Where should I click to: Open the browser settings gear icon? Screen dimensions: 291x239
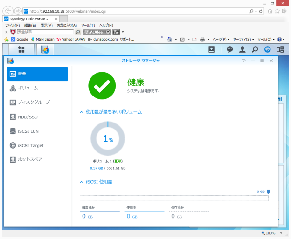point(284,11)
